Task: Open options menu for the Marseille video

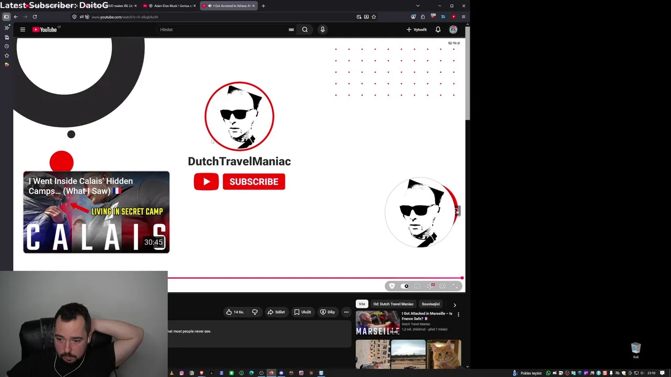Action: click(458, 315)
